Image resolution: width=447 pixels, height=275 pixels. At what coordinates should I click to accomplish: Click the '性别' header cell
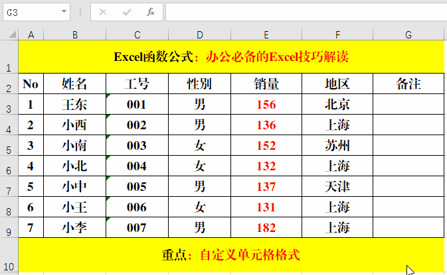[x=199, y=83]
